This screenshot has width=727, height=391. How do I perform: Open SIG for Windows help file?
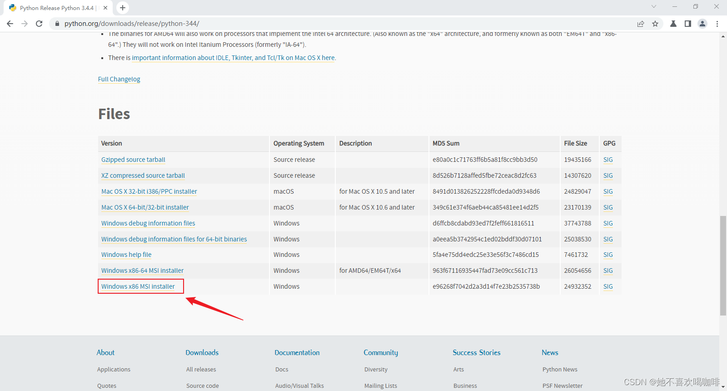click(608, 255)
